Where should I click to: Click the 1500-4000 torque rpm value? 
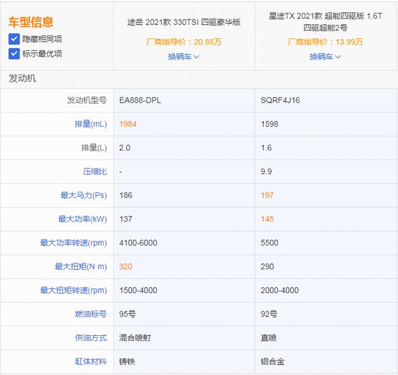click(138, 291)
